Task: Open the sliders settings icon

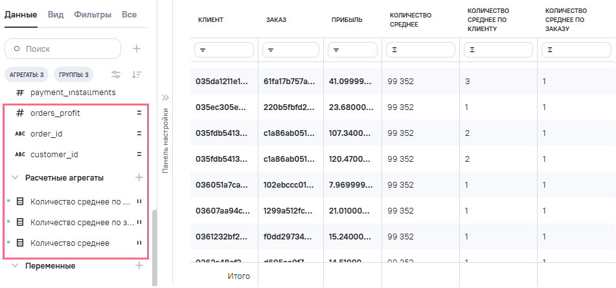Action: pos(116,74)
